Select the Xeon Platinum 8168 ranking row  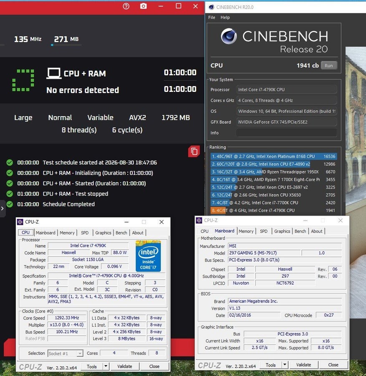coord(273,156)
